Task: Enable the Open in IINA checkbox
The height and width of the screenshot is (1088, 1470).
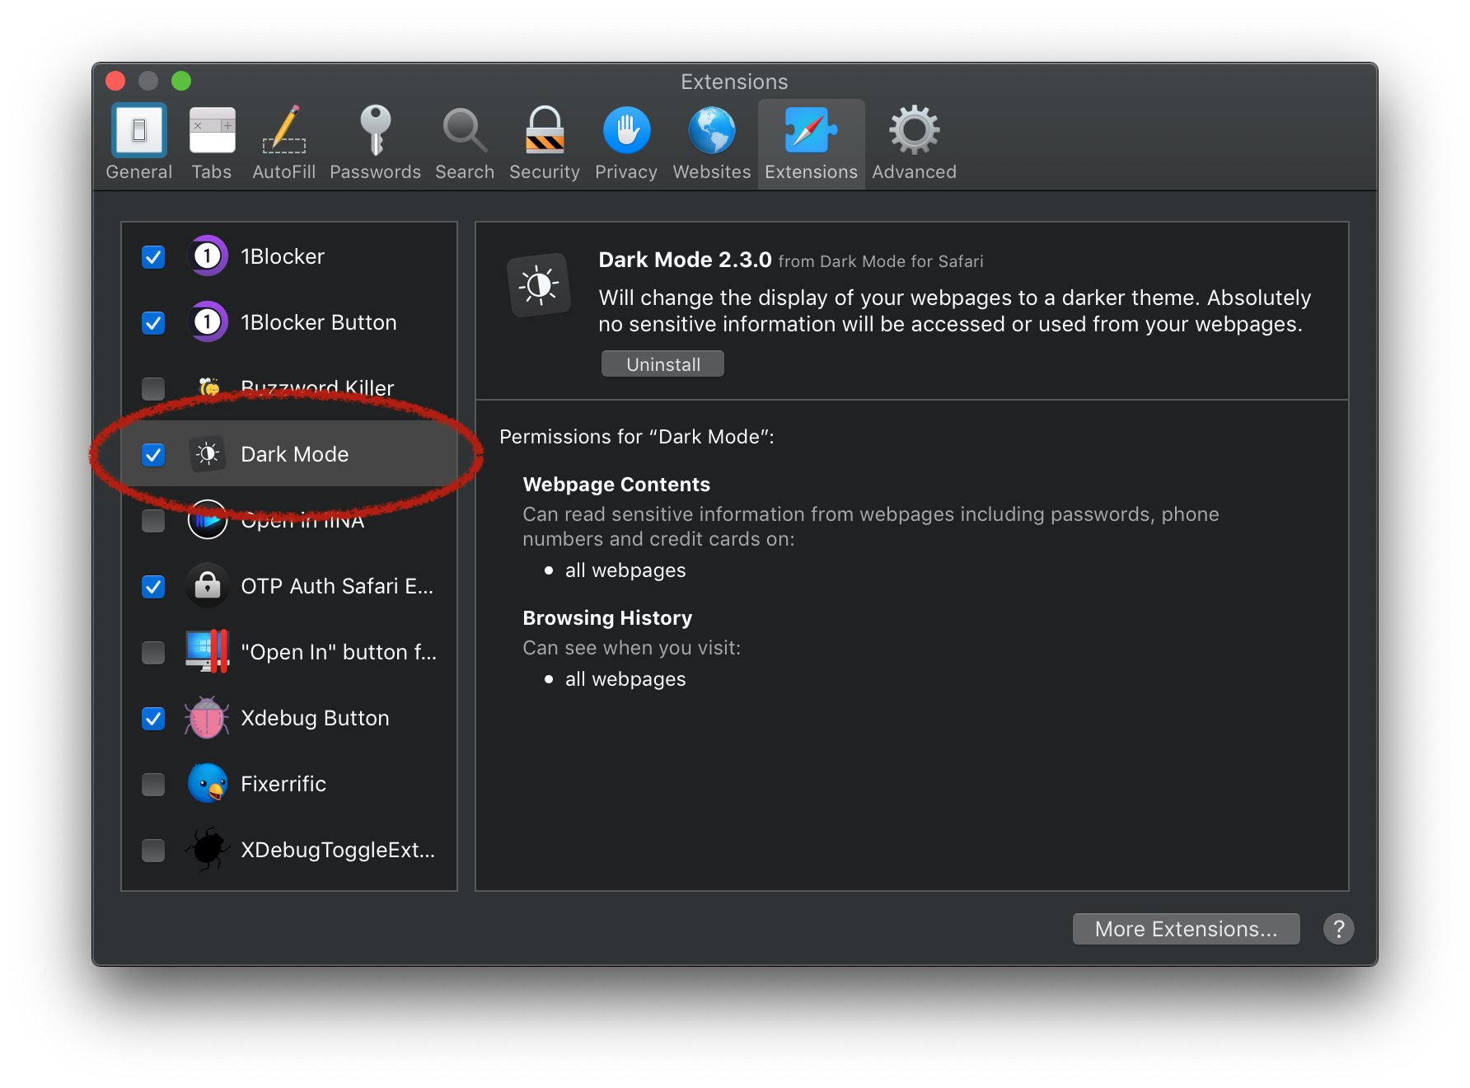Action: pyautogui.click(x=153, y=521)
